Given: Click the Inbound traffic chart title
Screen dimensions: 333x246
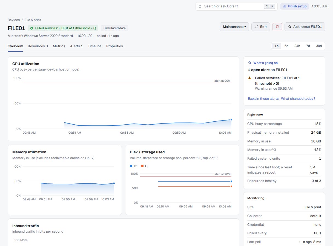Looking at the screenshot, I should [x=25, y=226].
